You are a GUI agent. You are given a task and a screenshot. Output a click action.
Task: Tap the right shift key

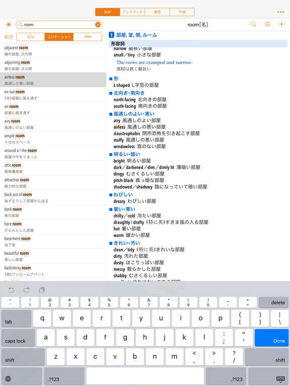[x=266, y=357]
